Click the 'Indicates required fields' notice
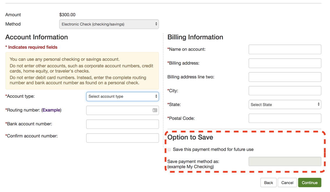Image resolution: width=330 pixels, height=192 pixels. [x=31, y=47]
